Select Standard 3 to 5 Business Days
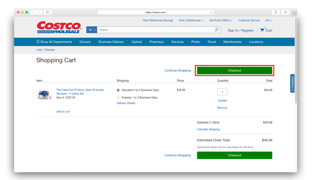Screen dimensions: 313x180 click(118, 90)
